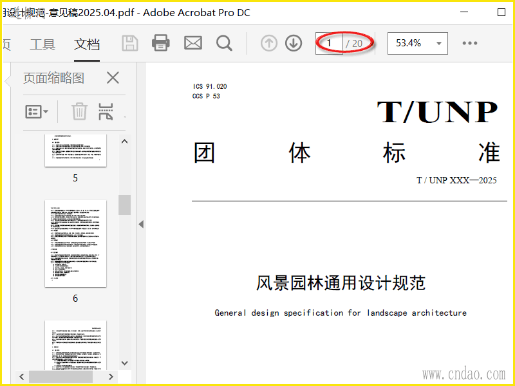Click page label 6 under thumbnail

[75, 299]
